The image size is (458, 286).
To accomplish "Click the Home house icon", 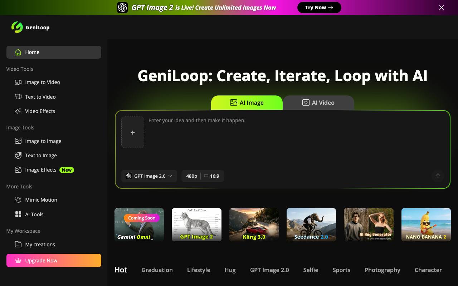I will [x=18, y=52].
